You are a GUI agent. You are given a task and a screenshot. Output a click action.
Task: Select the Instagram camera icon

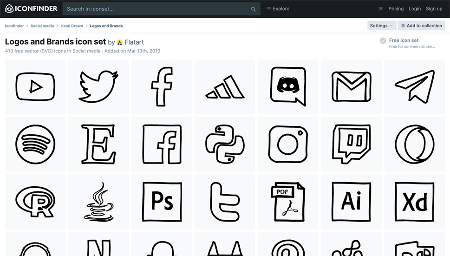(x=288, y=144)
